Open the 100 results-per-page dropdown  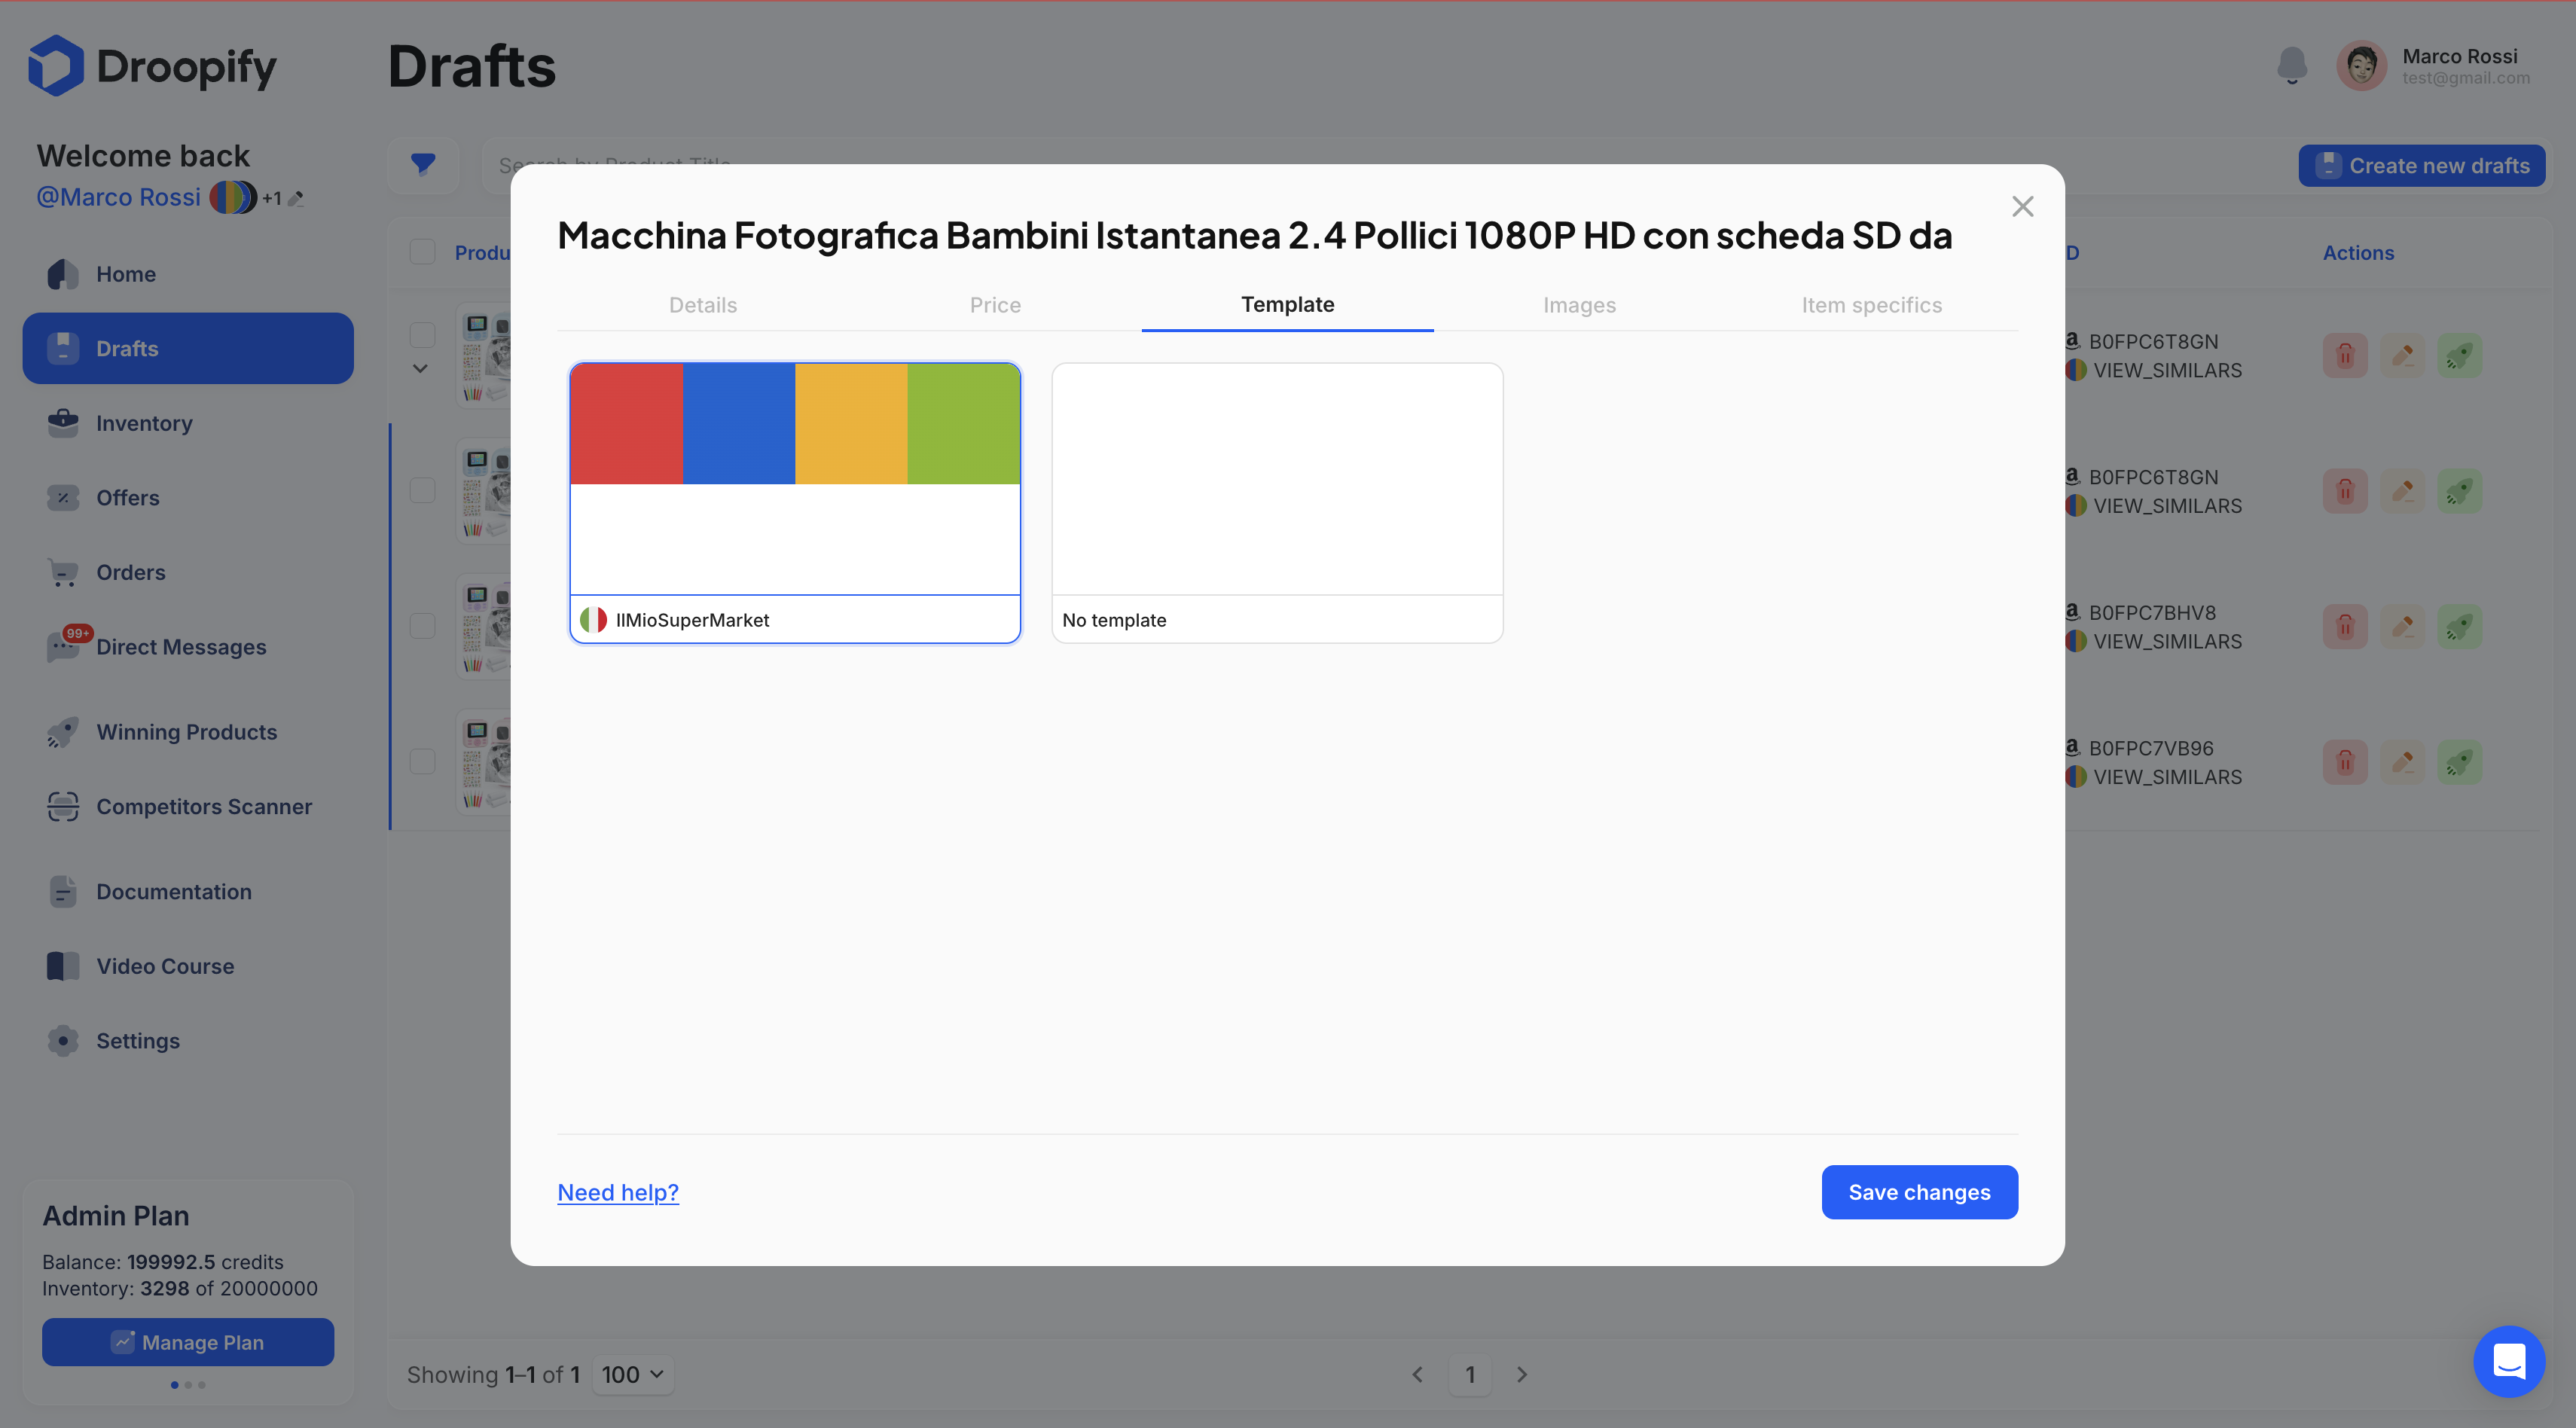(632, 1374)
